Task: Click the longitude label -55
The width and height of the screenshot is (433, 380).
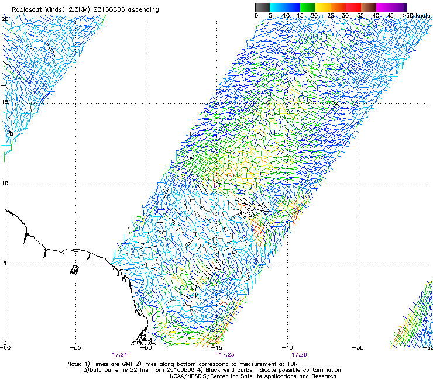Action: point(75,348)
